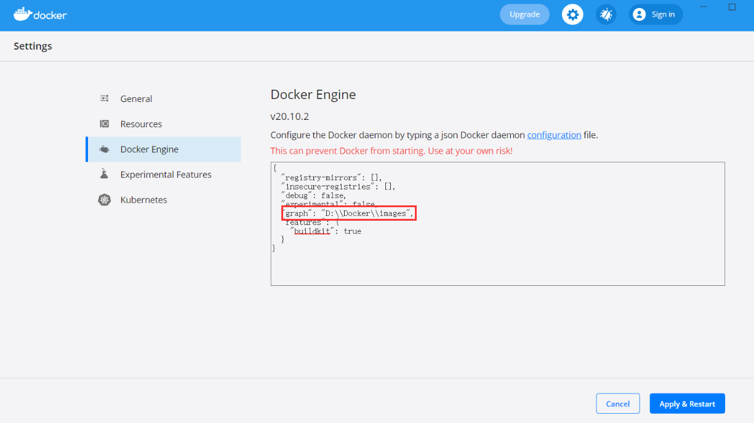754x423 pixels.
Task: Click the Resources disk icon
Action: click(x=105, y=124)
